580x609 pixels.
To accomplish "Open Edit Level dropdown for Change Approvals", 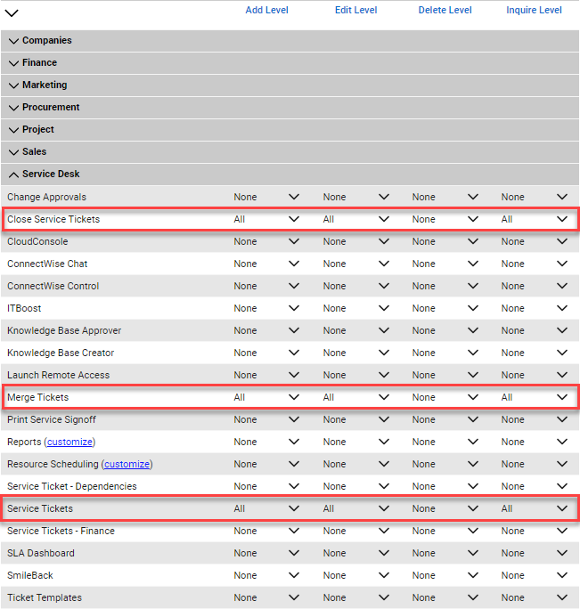I will 356,197.
